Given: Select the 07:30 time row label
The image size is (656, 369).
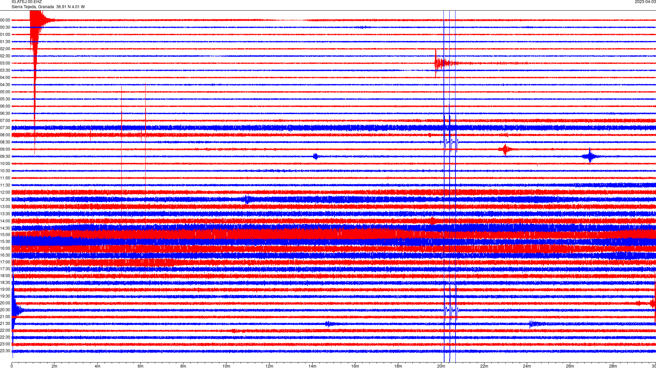Looking at the screenshot, I should coord(5,128).
